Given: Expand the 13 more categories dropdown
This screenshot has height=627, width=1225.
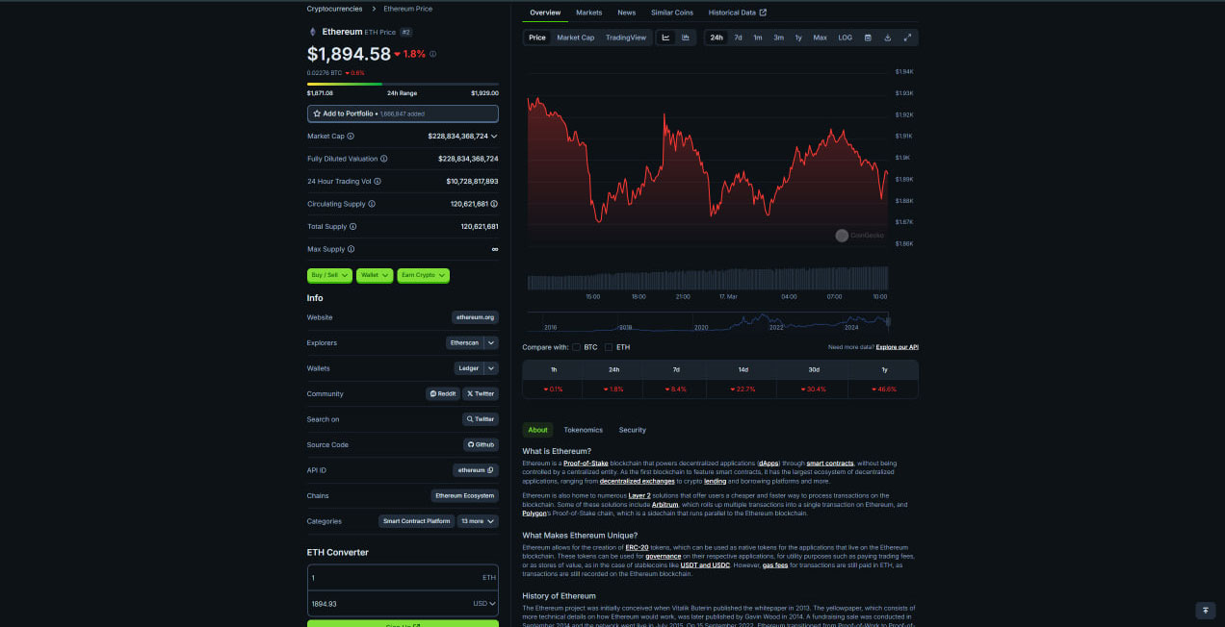Looking at the screenshot, I should [478, 521].
